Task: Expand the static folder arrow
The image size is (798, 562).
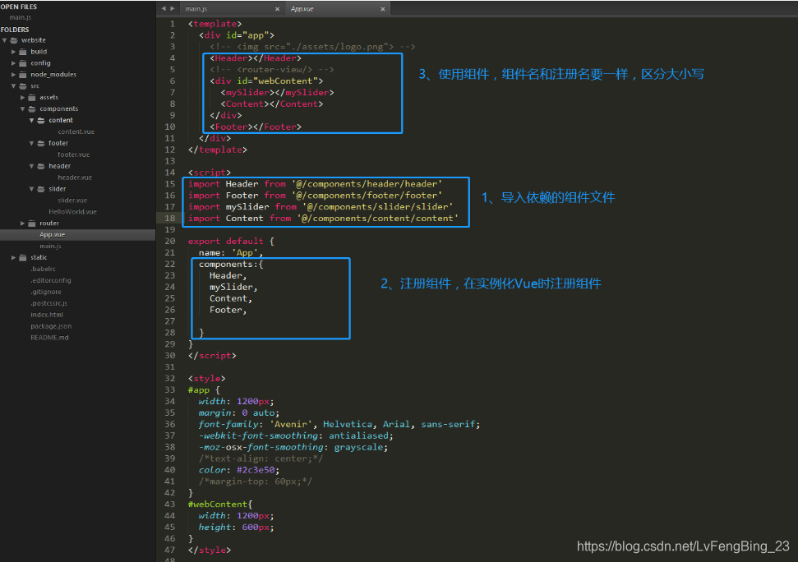Action: 13,257
